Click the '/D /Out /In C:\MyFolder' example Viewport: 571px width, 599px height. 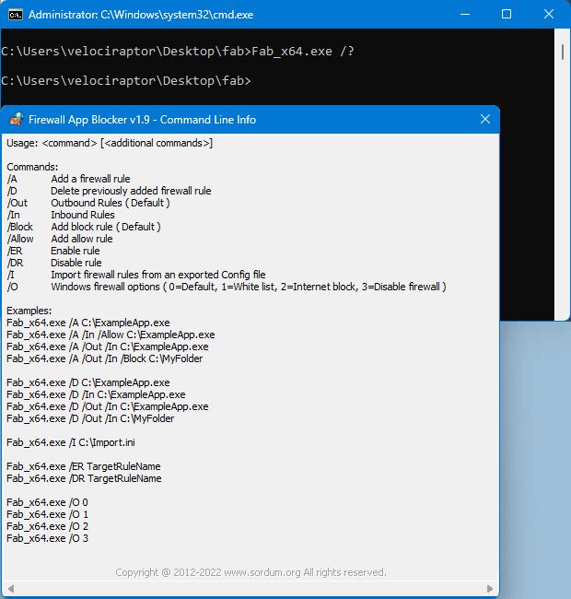coord(90,418)
